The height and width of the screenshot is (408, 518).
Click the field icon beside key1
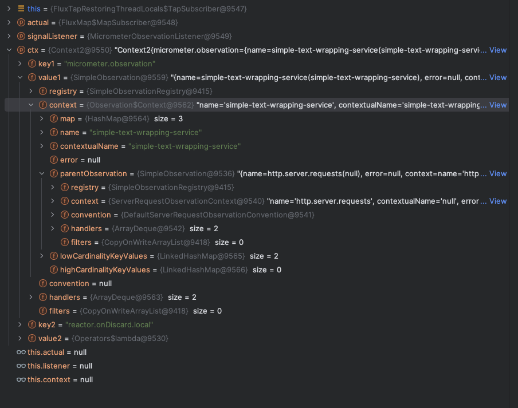point(32,64)
